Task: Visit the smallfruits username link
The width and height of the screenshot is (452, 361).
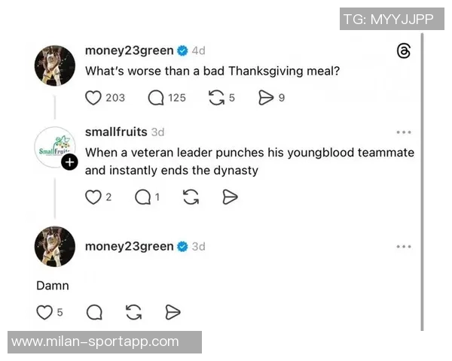Action: (116, 132)
